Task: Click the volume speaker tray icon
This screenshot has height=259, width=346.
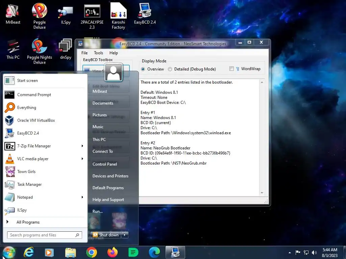Action: [314, 253]
